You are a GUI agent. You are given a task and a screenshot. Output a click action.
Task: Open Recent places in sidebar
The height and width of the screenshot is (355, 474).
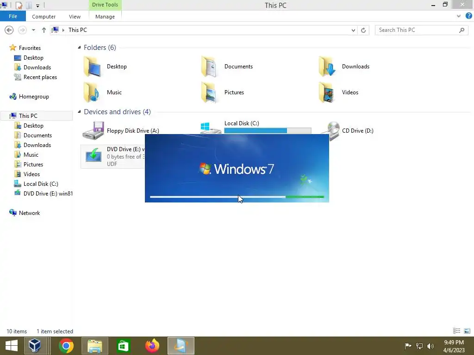(40, 77)
